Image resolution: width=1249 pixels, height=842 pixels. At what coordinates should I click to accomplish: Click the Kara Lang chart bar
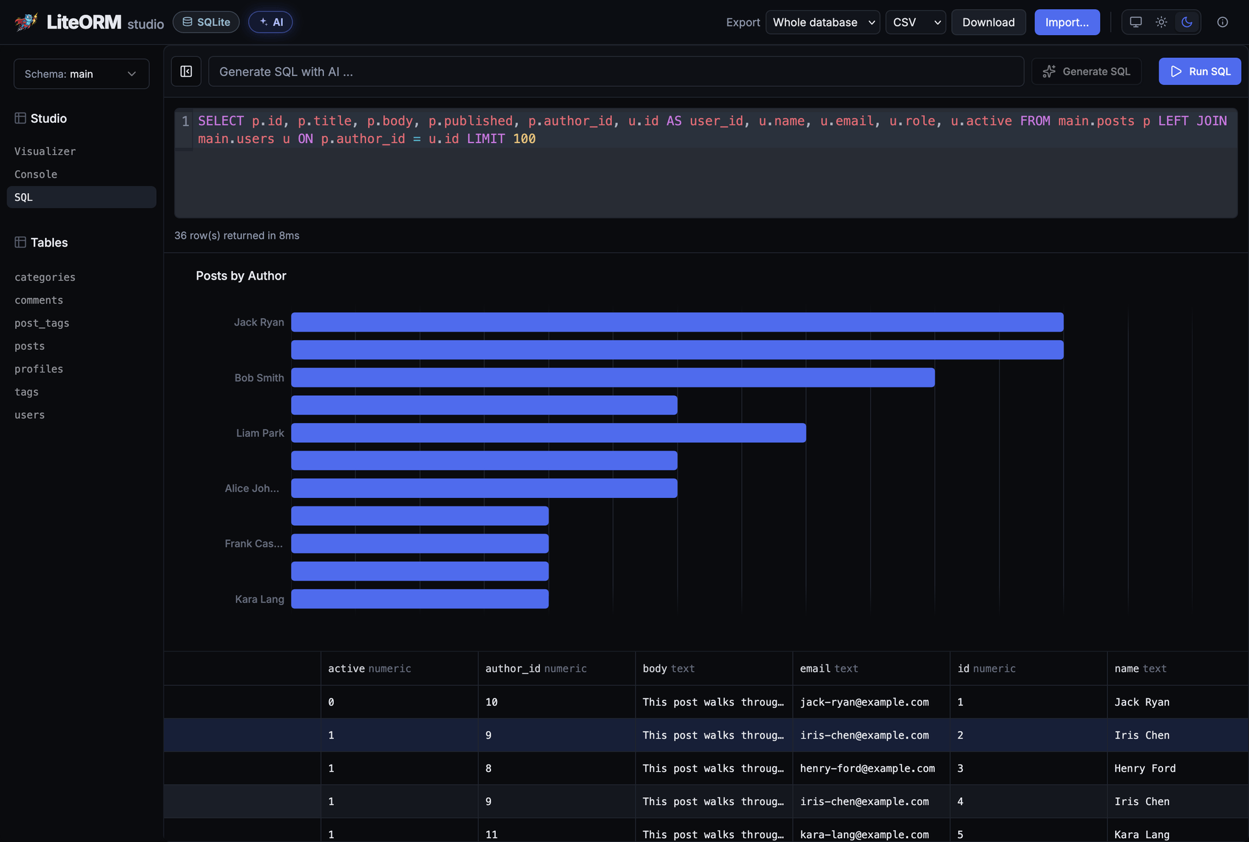tap(420, 599)
